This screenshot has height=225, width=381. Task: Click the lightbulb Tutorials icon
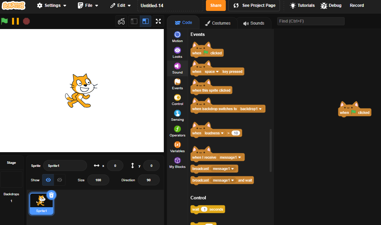[x=293, y=5]
